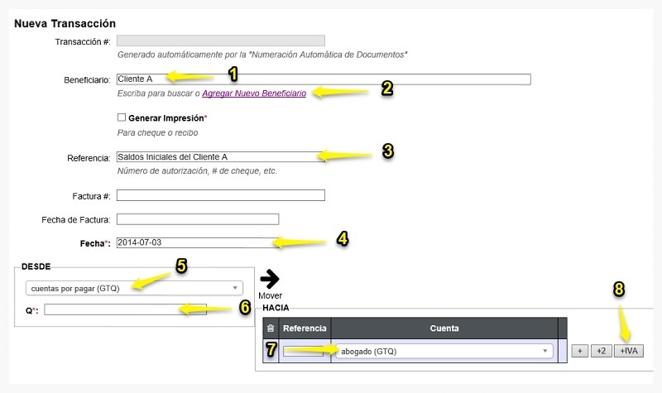Viewport: 662px width, 393px height.
Task: Click the single + add row button
Action: click(x=580, y=351)
